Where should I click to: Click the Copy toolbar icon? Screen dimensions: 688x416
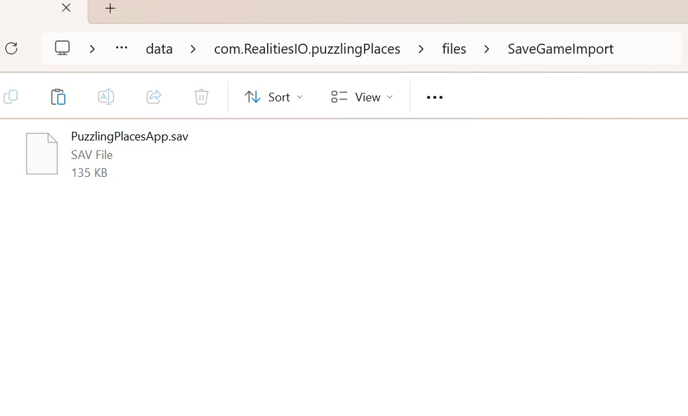point(11,97)
